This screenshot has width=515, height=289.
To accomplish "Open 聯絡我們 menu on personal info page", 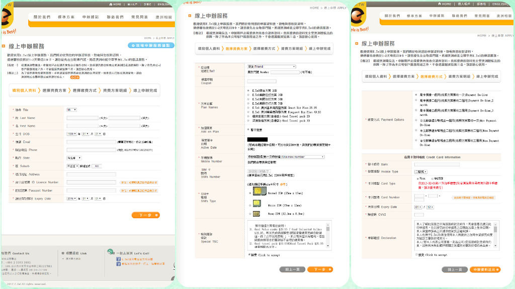I will (115, 17).
